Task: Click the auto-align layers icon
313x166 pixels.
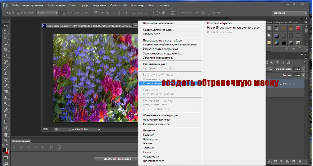Action: pos(173,13)
